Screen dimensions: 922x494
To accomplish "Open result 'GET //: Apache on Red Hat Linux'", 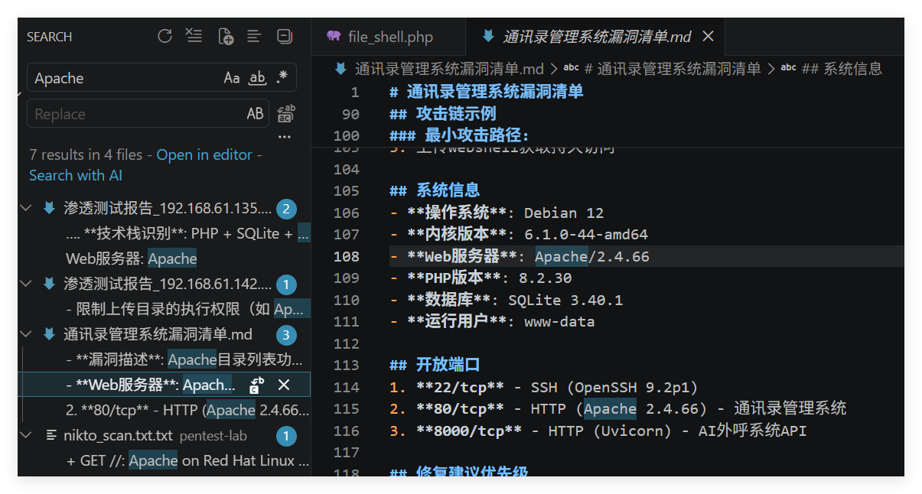I will [187, 460].
